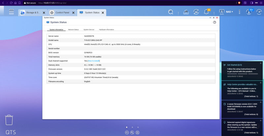Click the Get Started flag icon
Image resolution: width=264 pixels, height=136 pixels.
coord(224,65)
